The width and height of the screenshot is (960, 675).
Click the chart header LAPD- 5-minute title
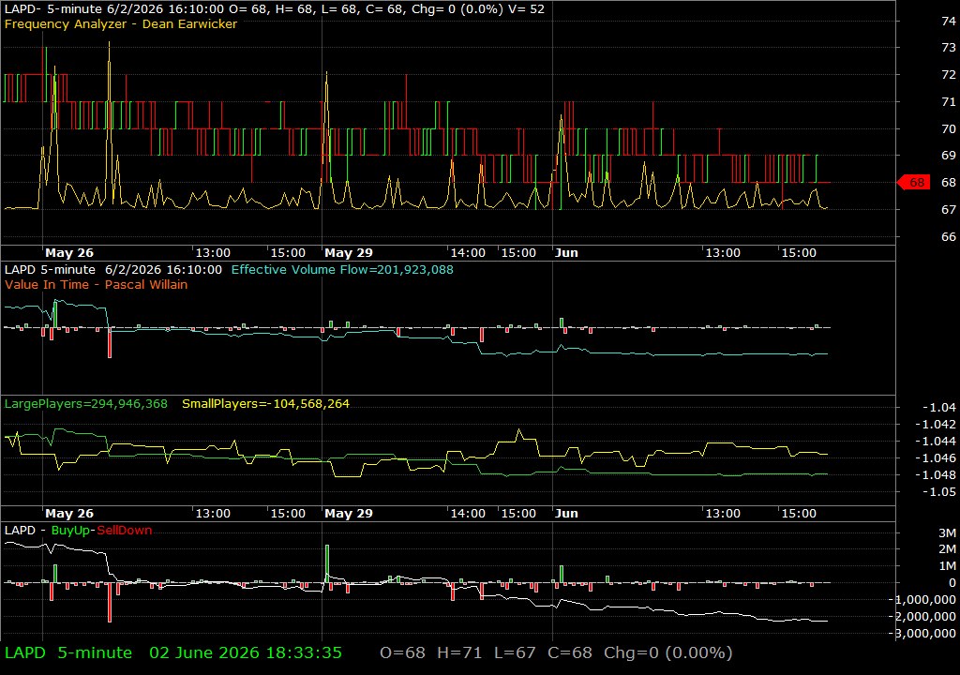pos(53,9)
